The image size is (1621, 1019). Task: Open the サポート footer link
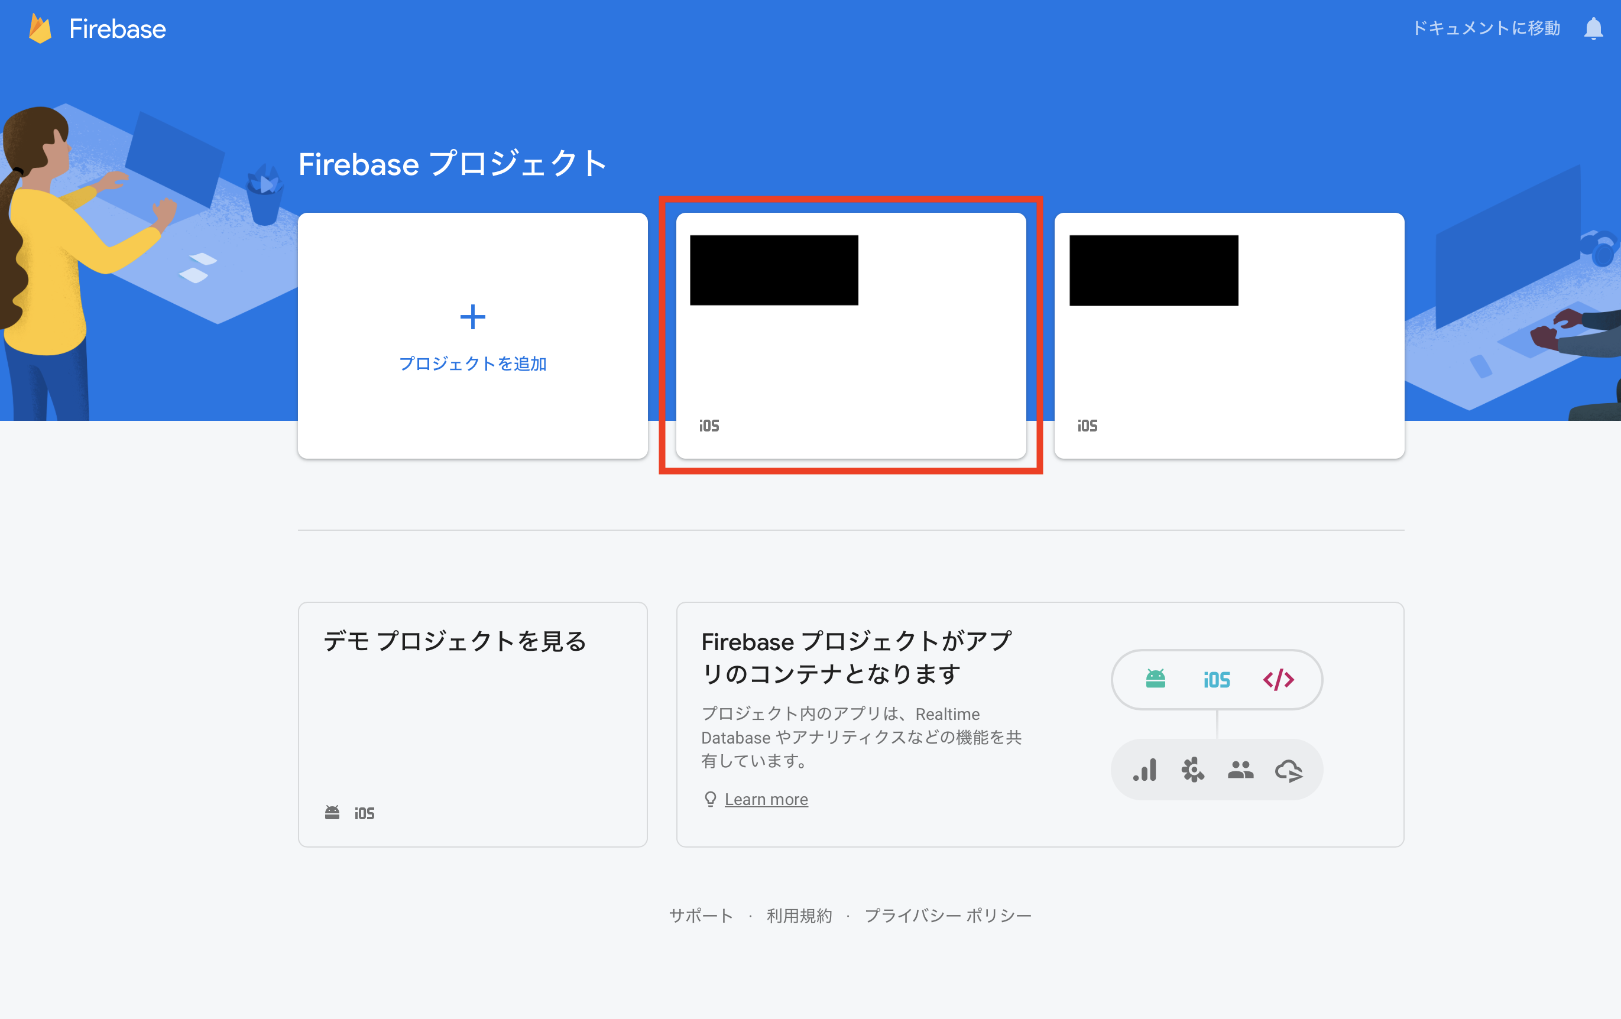click(x=701, y=916)
